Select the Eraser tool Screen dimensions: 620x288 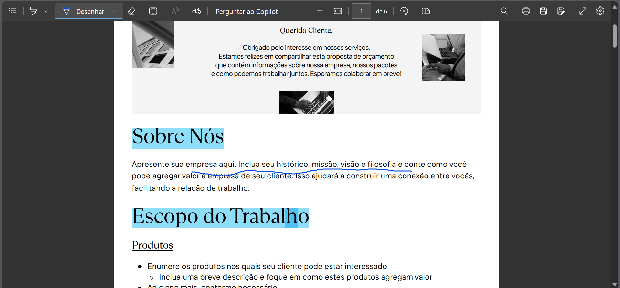tap(131, 11)
